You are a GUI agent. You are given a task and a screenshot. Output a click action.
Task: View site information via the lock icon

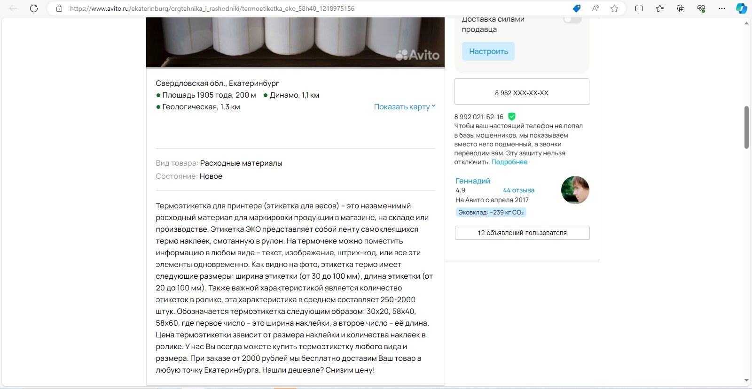[x=59, y=8]
